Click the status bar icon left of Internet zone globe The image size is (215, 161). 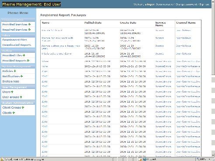(x=140, y=159)
